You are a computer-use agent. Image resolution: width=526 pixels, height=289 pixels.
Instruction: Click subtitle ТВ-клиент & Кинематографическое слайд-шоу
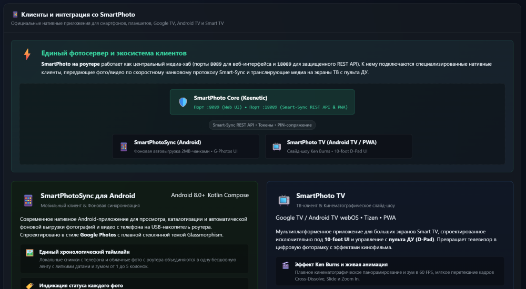pyautogui.click(x=346, y=205)
